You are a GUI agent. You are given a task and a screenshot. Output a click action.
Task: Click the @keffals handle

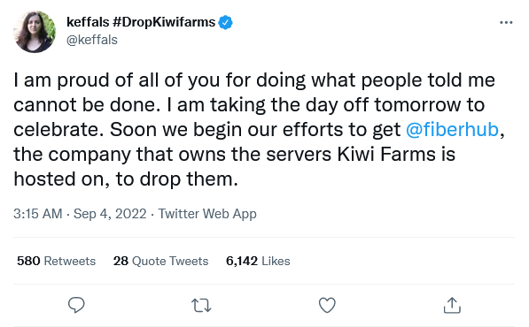point(92,40)
